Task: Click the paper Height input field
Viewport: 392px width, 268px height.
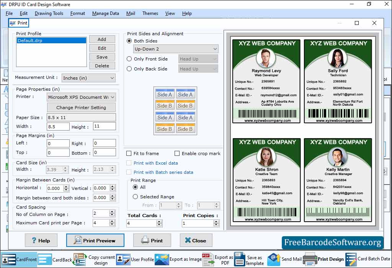Action: click(105, 126)
